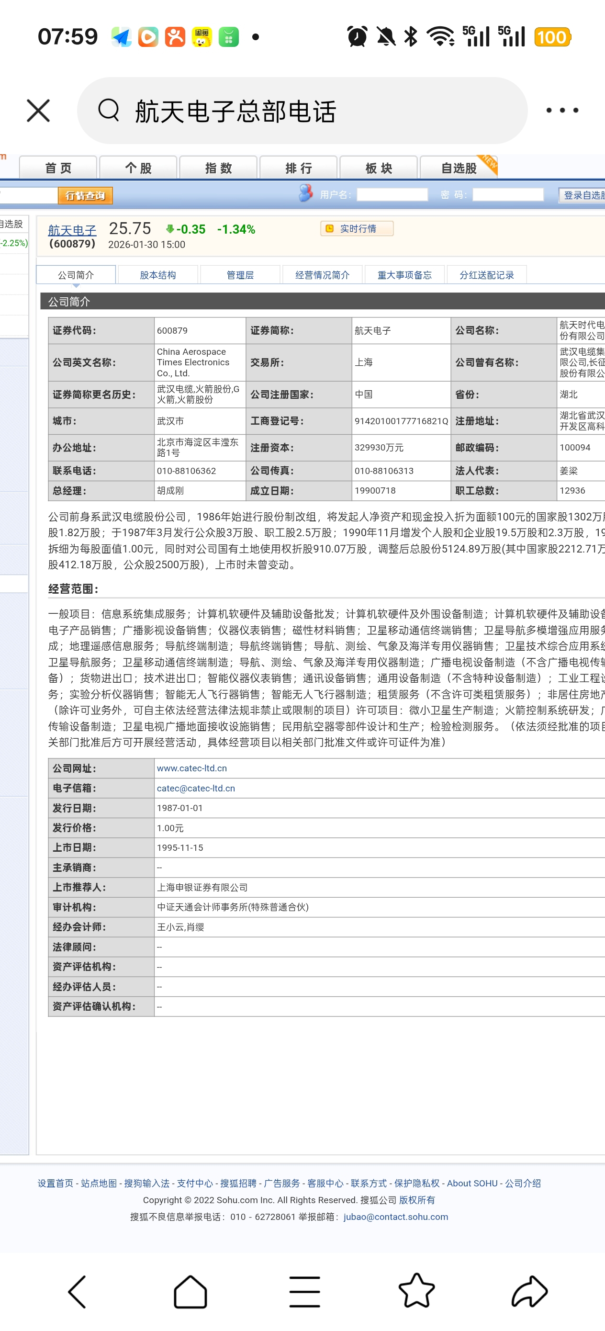
Task: Open the home icon in bottom bar
Action: point(190,1291)
